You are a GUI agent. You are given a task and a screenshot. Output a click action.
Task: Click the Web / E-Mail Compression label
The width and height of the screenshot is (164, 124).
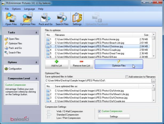click(70, 111)
